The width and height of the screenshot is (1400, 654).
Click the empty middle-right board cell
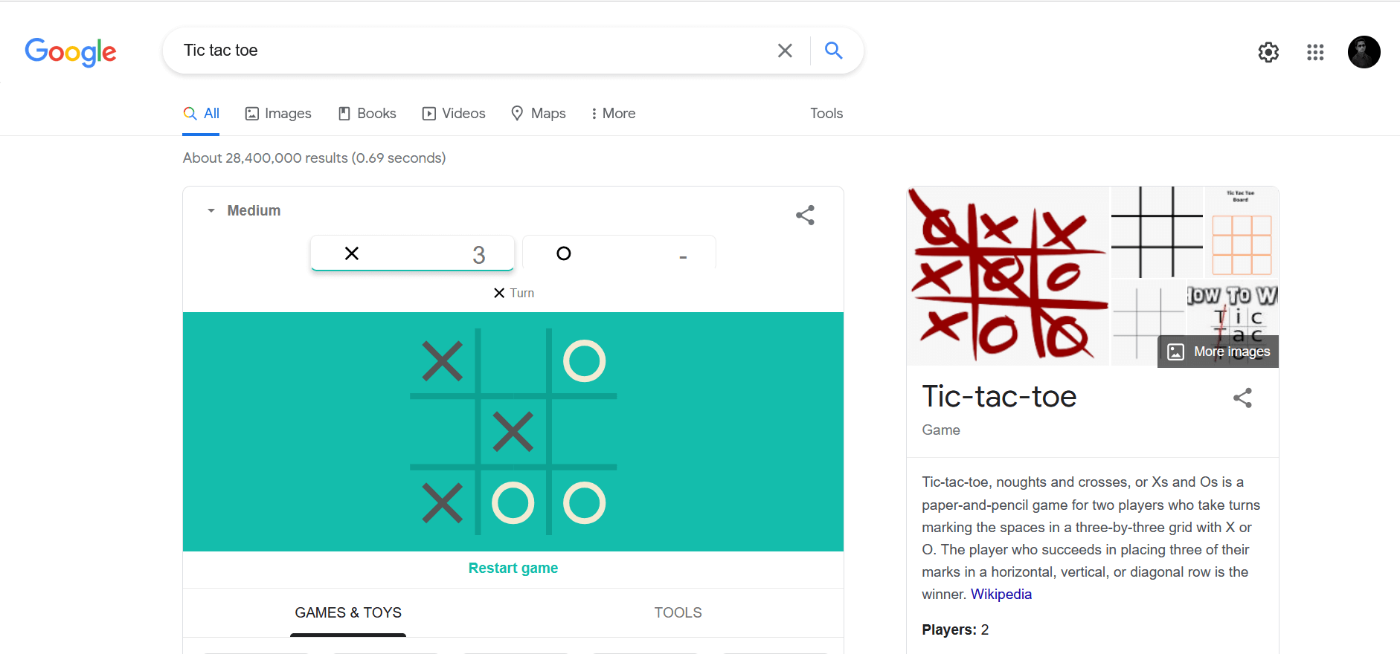click(x=585, y=432)
